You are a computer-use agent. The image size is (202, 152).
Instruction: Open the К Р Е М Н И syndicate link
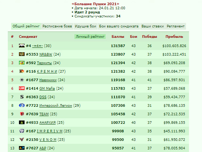(x=47, y=72)
